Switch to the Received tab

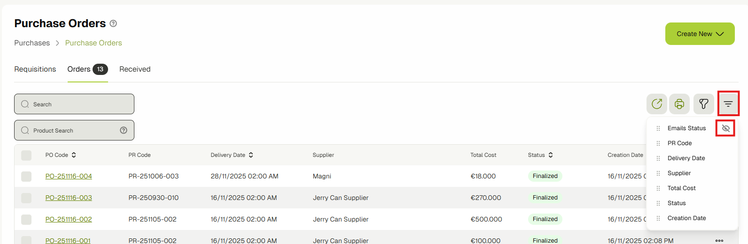[135, 69]
